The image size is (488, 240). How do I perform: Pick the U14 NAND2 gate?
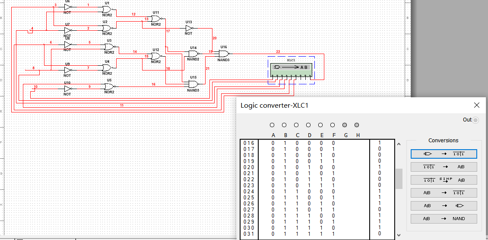pyautogui.click(x=193, y=54)
